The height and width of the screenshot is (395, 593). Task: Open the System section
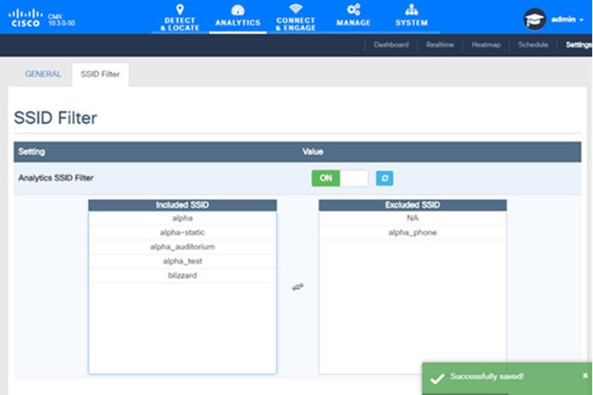coord(412,16)
